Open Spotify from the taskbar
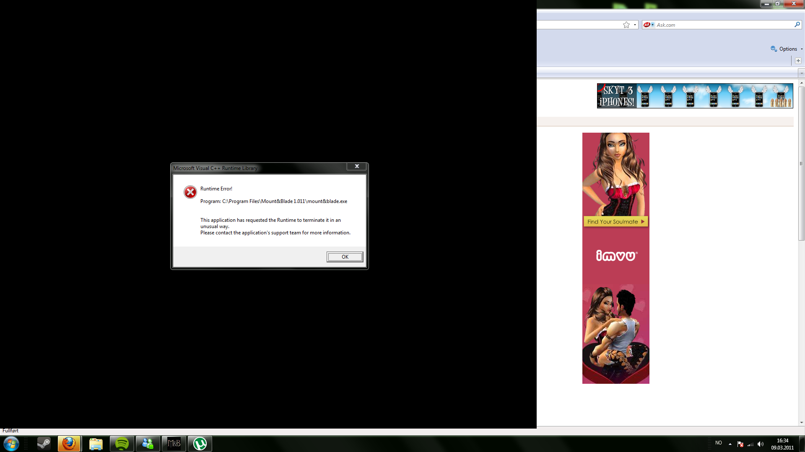This screenshot has height=452, width=805. point(122,444)
